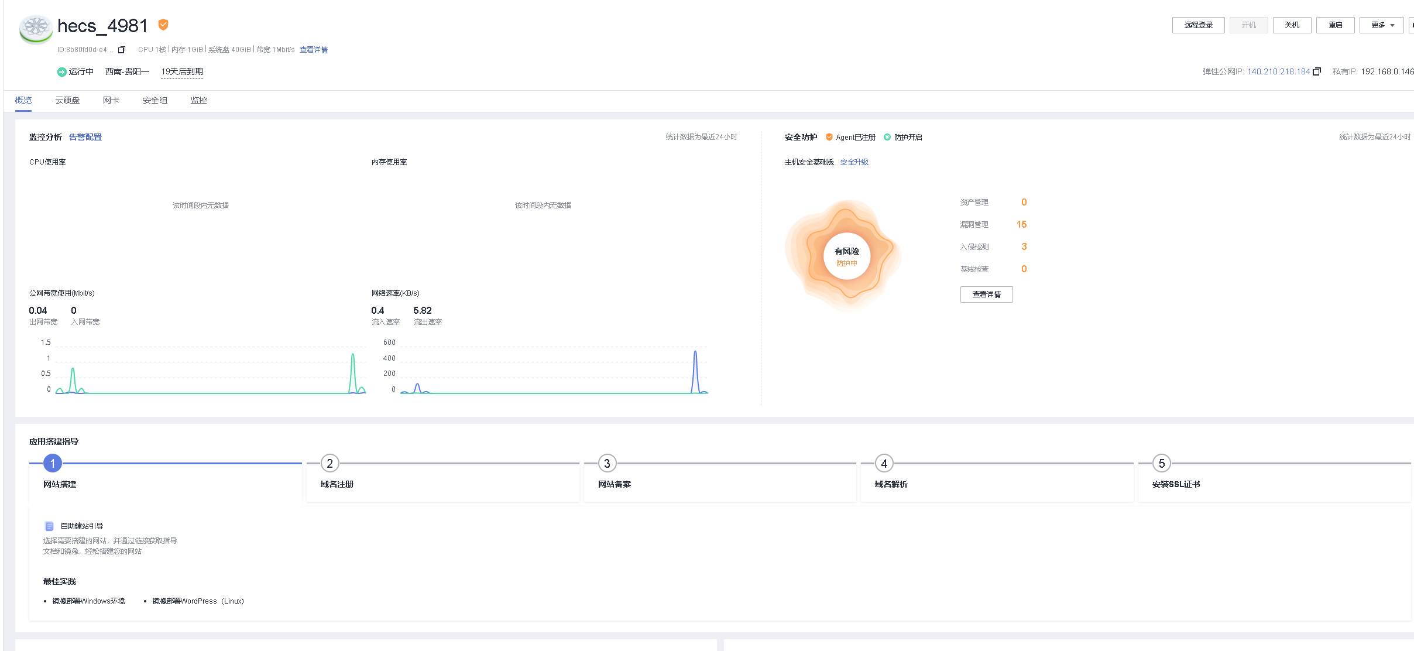Click the 远程登录 button
Image resolution: width=1414 pixels, height=651 pixels.
pos(1198,25)
